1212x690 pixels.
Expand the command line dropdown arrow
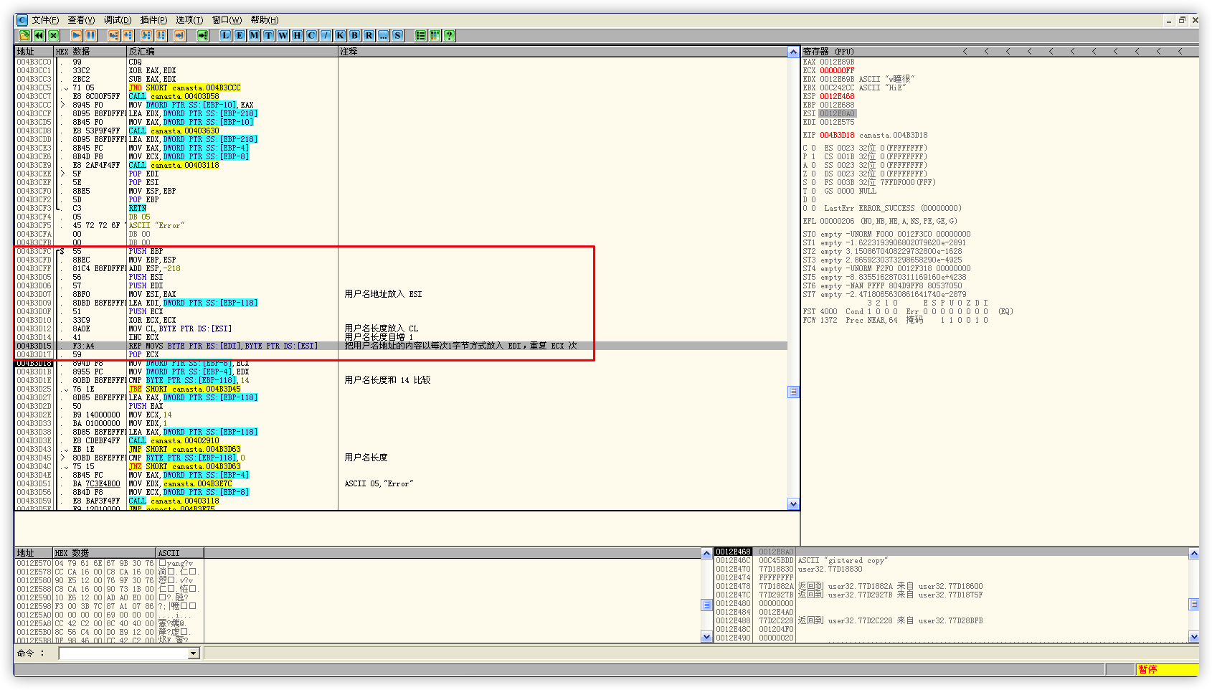click(193, 653)
